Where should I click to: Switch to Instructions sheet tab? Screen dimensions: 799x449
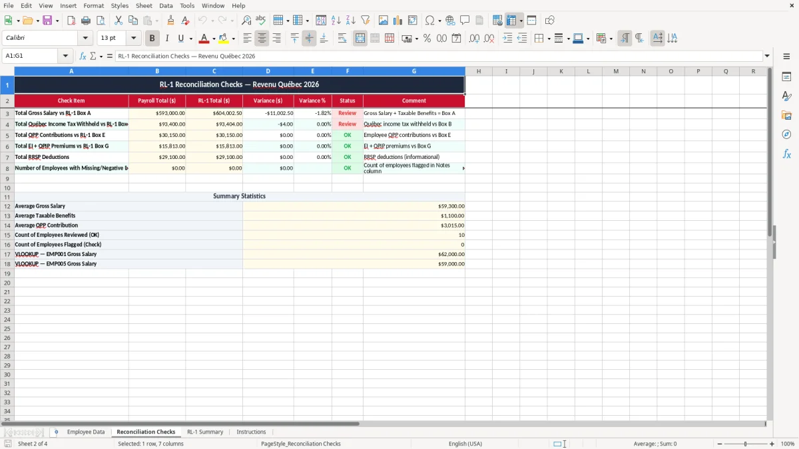tap(251, 432)
